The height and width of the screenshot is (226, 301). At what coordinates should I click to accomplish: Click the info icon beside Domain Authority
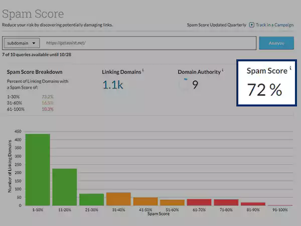[x=223, y=71]
